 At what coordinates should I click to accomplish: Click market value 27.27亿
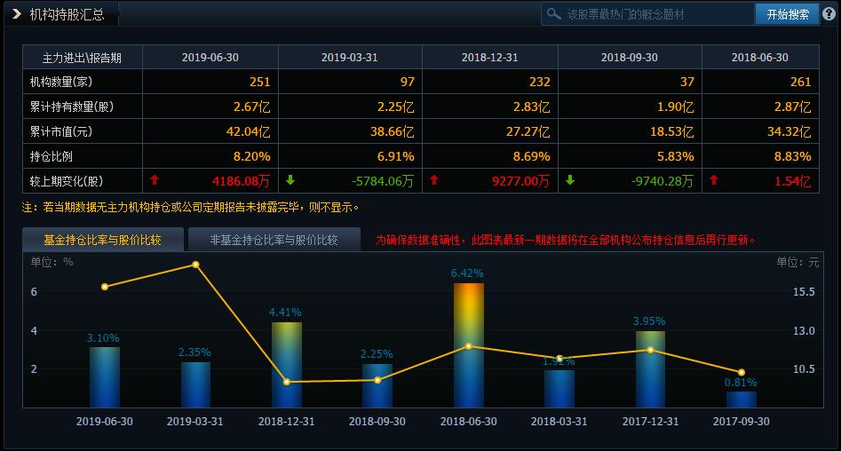(x=528, y=131)
